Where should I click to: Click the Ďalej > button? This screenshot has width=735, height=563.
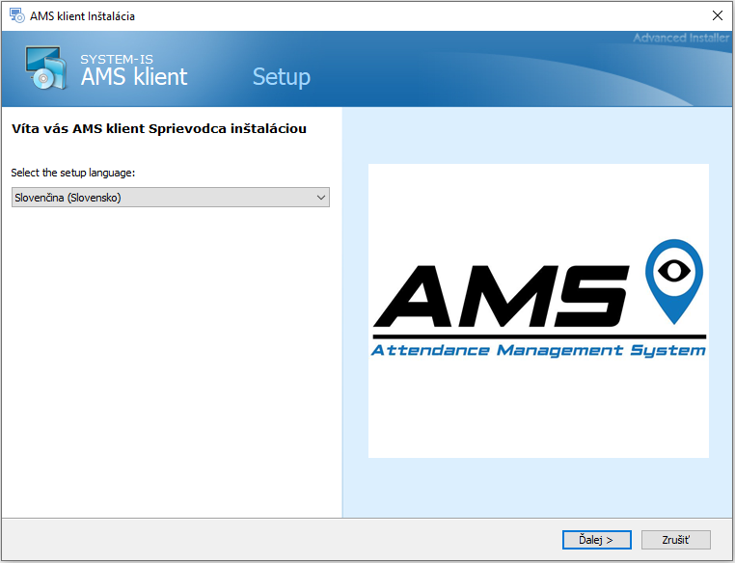pyautogui.click(x=596, y=540)
